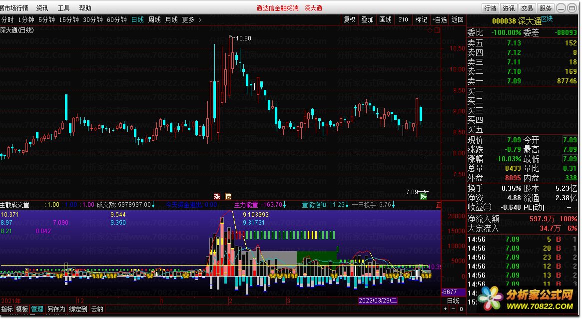582x319 pixels.
Task: Maximize the window with the round button
Action: [x=572, y=8]
